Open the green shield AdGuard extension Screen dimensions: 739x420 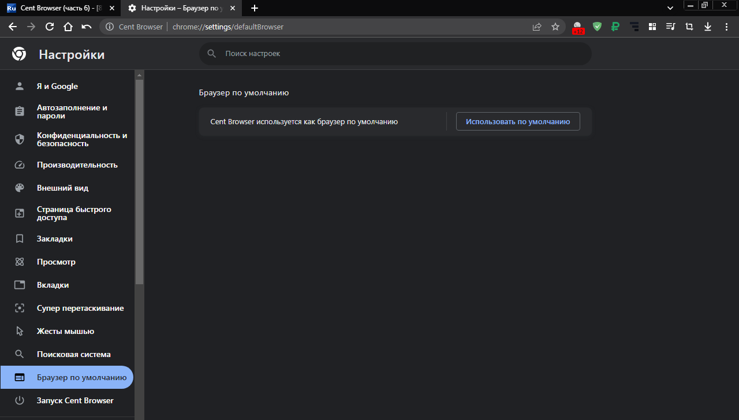point(598,27)
